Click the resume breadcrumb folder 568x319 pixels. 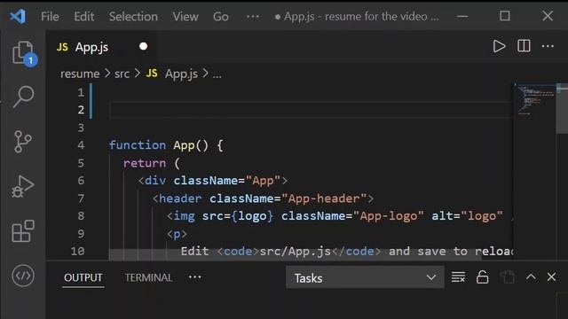[80, 74]
